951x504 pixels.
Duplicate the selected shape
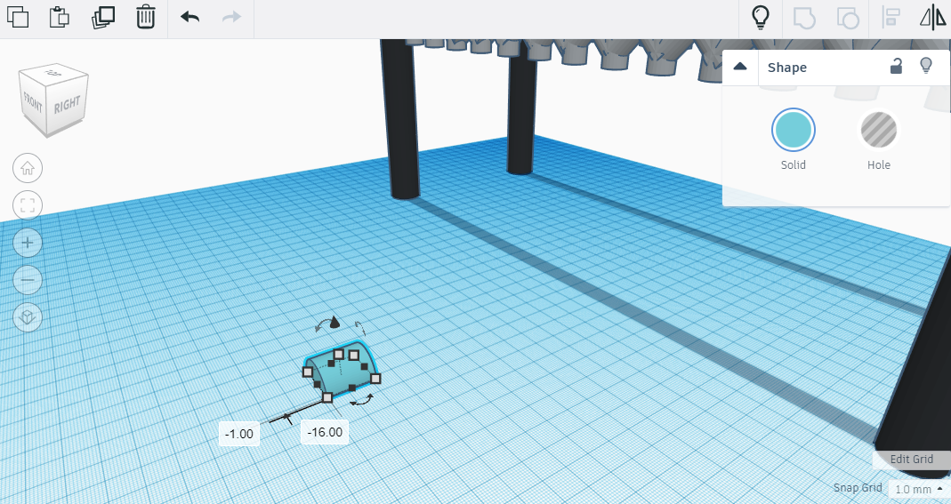103,16
